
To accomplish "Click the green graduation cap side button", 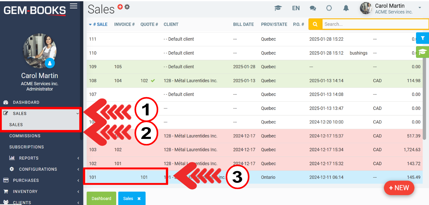I will (423, 52).
